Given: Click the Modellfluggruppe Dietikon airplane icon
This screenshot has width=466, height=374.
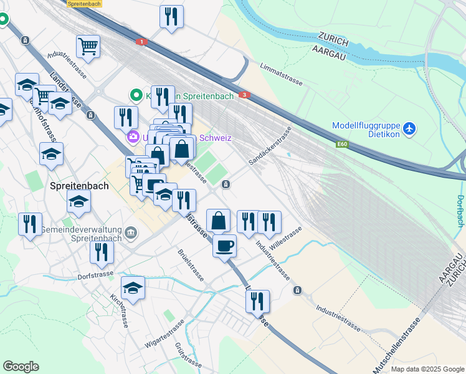Looking at the screenshot, I should pyautogui.click(x=409, y=129).
